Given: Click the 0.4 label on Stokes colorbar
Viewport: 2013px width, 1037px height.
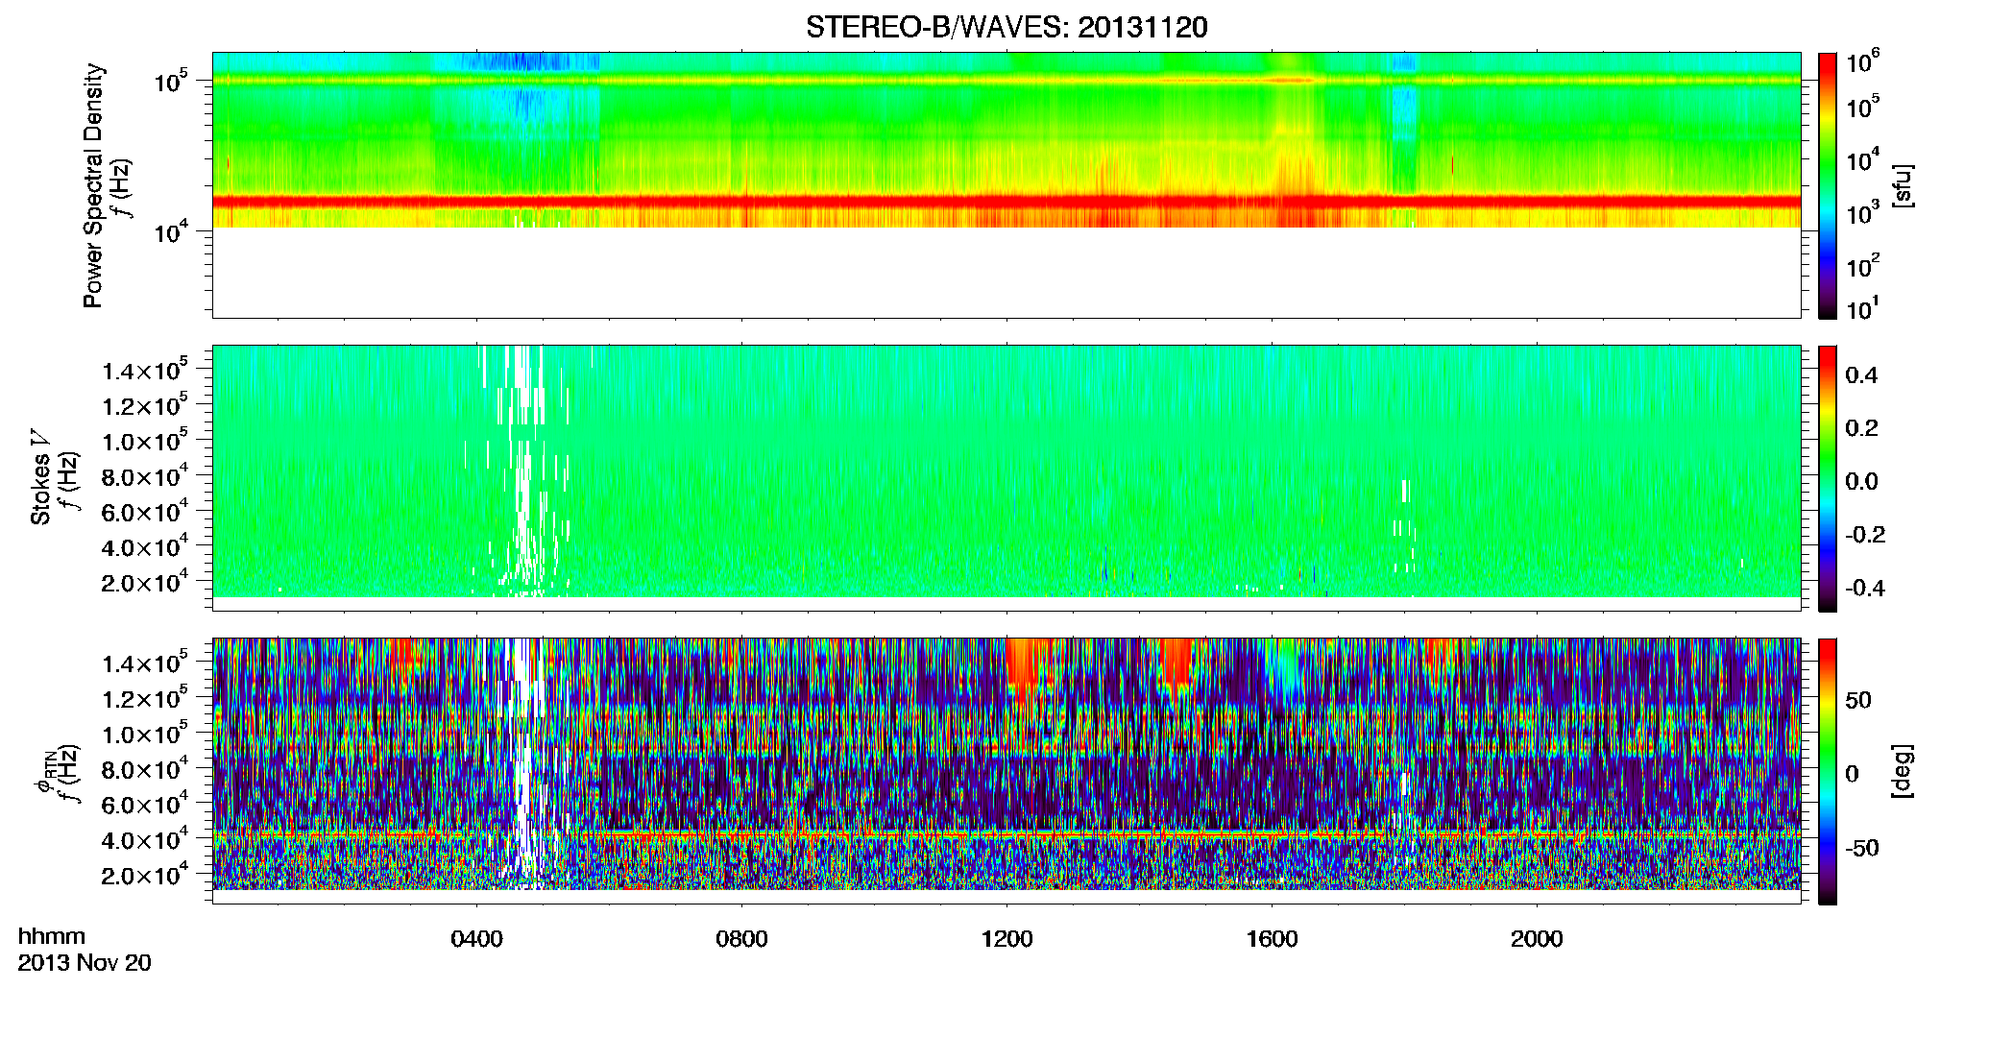Looking at the screenshot, I should [x=1861, y=375].
